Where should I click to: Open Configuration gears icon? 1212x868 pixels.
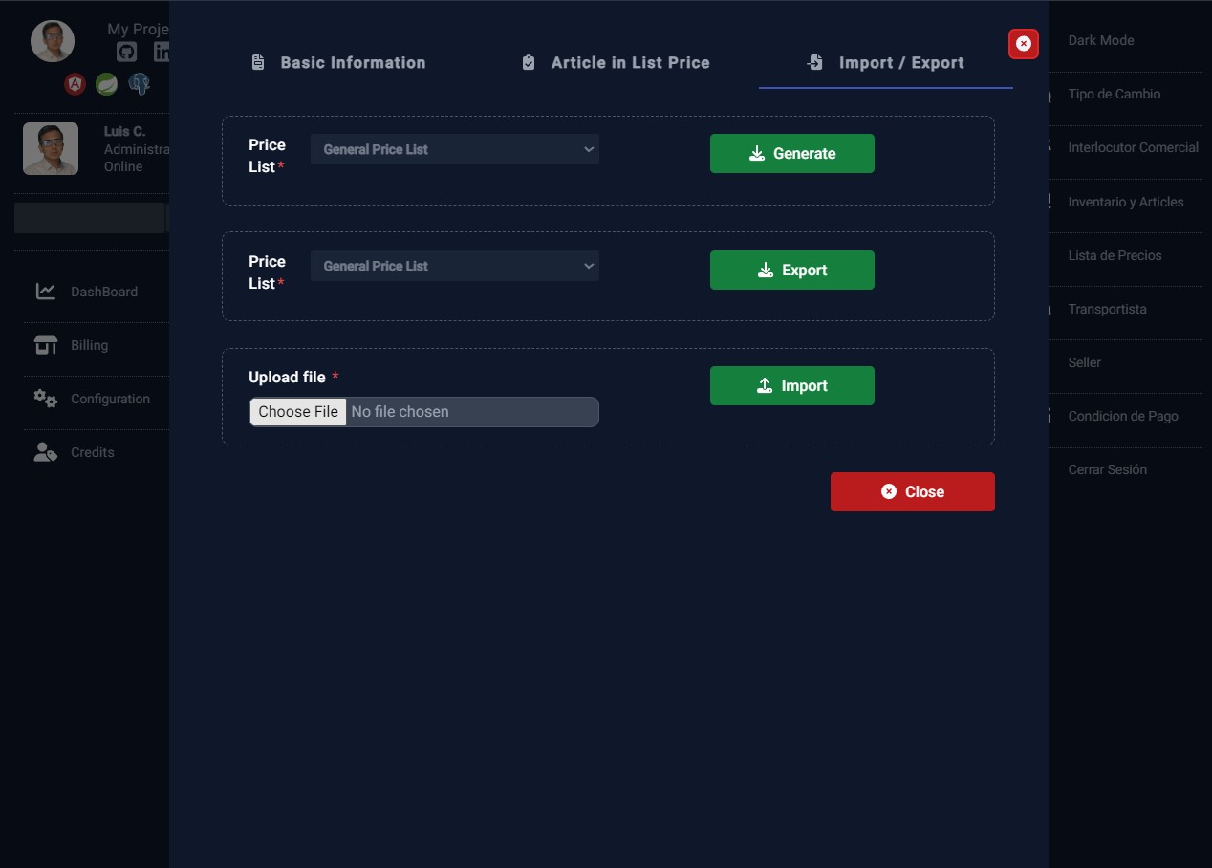point(46,399)
